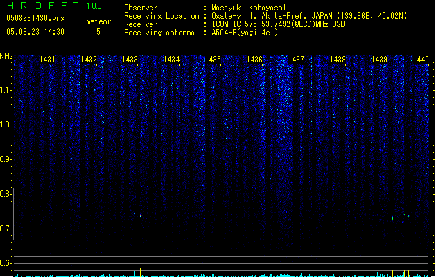Click the 0.7 kHz axis label
Image resolution: width=436 pixels, height=277 pixels.
[x=6, y=229]
